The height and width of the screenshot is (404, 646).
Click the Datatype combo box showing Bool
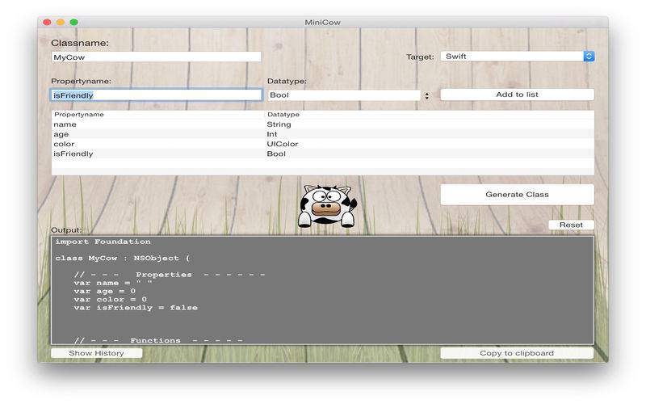[x=344, y=95]
